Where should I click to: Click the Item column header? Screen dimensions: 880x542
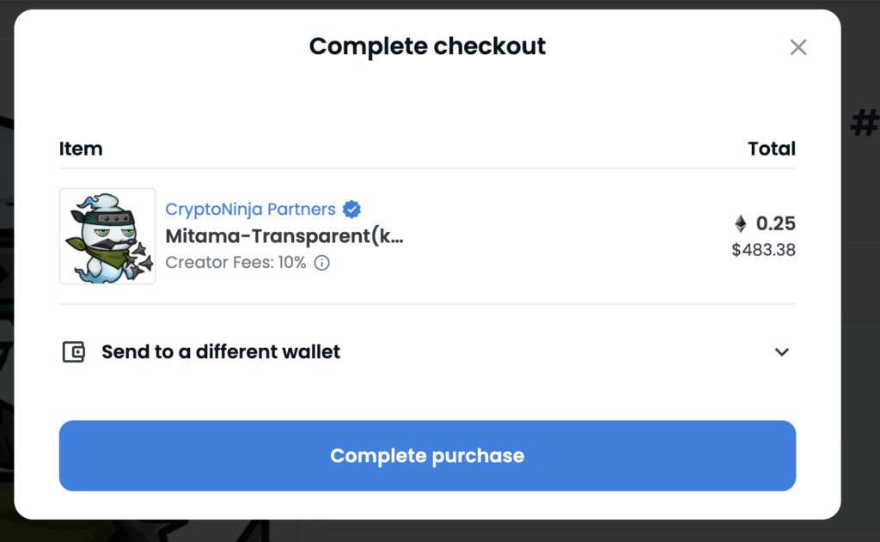pyautogui.click(x=81, y=149)
